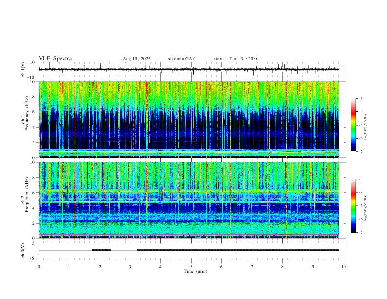Click the 'station=GAK' label
The height and width of the screenshot is (299, 387).
point(181,59)
